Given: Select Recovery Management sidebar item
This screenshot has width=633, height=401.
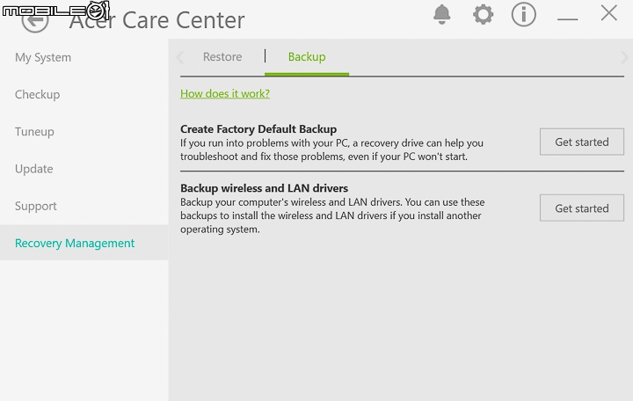Looking at the screenshot, I should tap(84, 243).
